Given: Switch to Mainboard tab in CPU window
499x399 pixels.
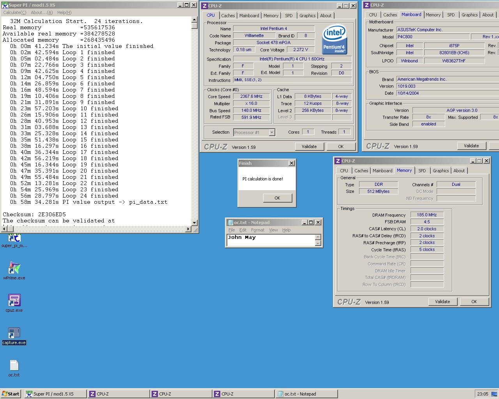Looking at the screenshot, I should coord(249,16).
